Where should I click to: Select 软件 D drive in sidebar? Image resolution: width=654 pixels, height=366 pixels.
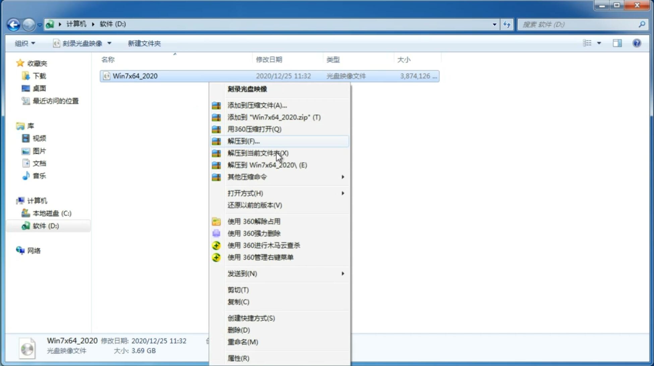coord(45,225)
